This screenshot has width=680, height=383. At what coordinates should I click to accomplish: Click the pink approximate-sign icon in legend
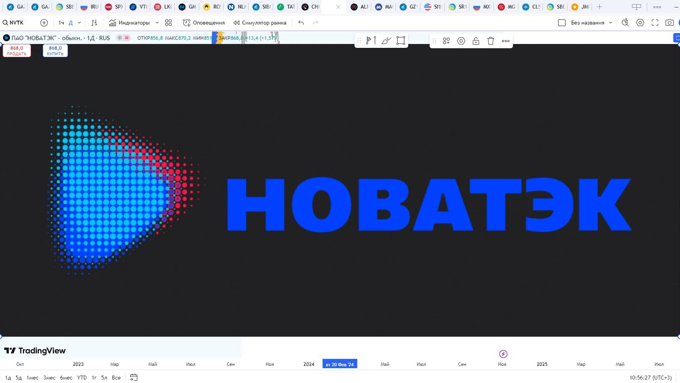click(127, 38)
